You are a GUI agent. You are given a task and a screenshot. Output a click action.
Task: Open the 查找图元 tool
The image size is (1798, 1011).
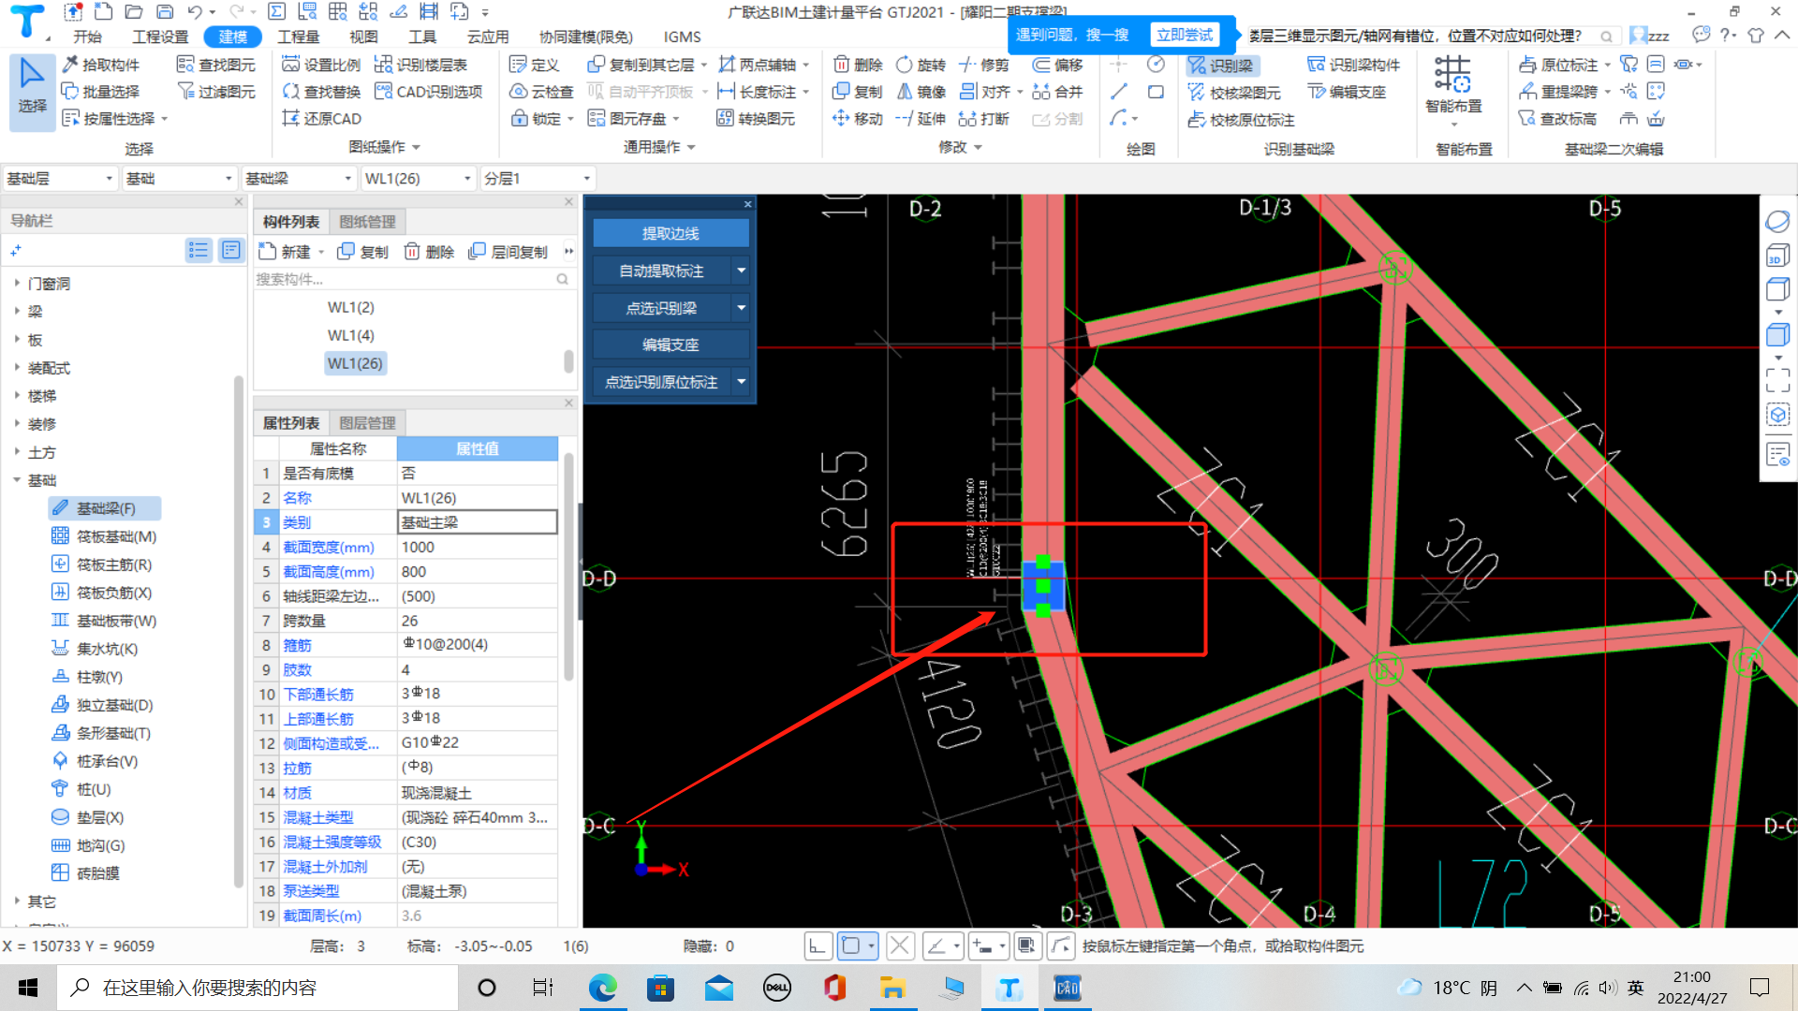tap(216, 65)
